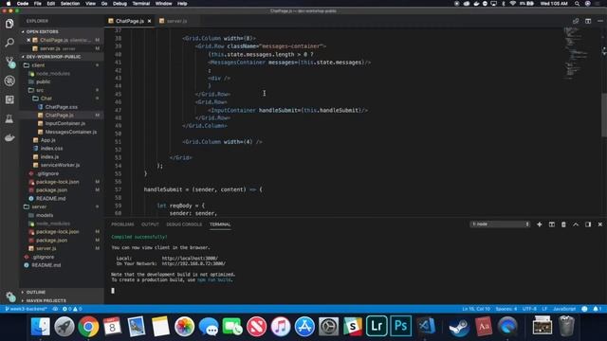Open the Debug view in activity bar

pyautogui.click(x=9, y=81)
